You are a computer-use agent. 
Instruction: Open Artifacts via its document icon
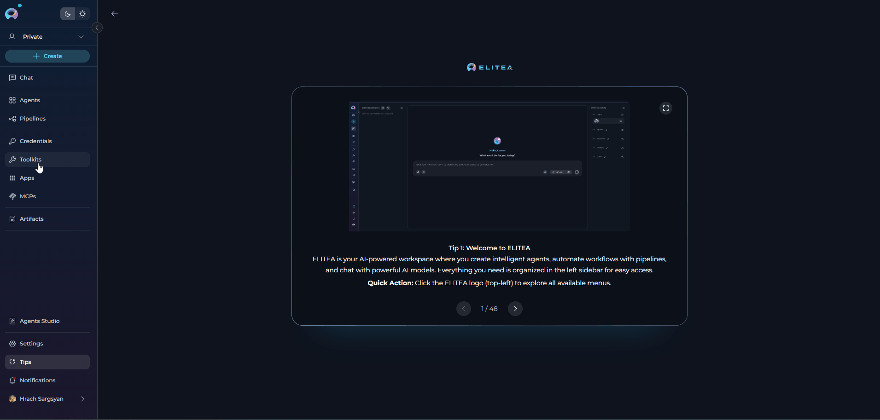(x=12, y=219)
